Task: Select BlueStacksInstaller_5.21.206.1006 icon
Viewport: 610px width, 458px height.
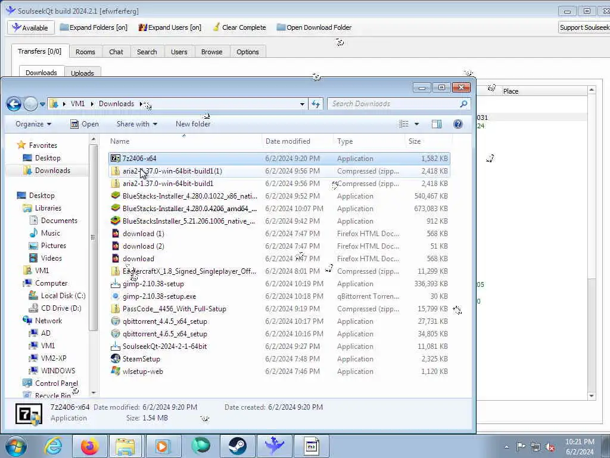Action: pyautogui.click(x=116, y=221)
